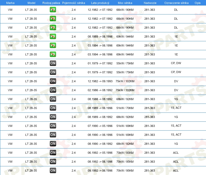This screenshot has height=175, width=206.
Task: Select the date cell 12.1982 -> 09.1993
Action: point(100,81)
